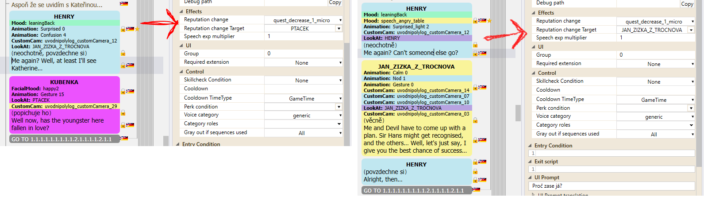Click the lock beside KUBENKA's Gesture 15 animation
704x197 pixels.
123,92
